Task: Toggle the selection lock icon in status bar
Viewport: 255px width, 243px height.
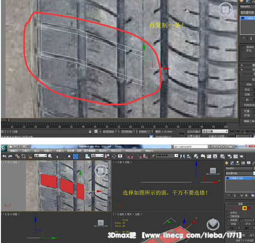Action: click(x=90, y=132)
